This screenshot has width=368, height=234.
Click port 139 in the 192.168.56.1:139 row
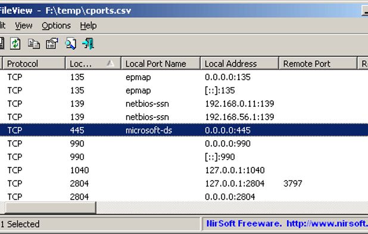point(77,117)
